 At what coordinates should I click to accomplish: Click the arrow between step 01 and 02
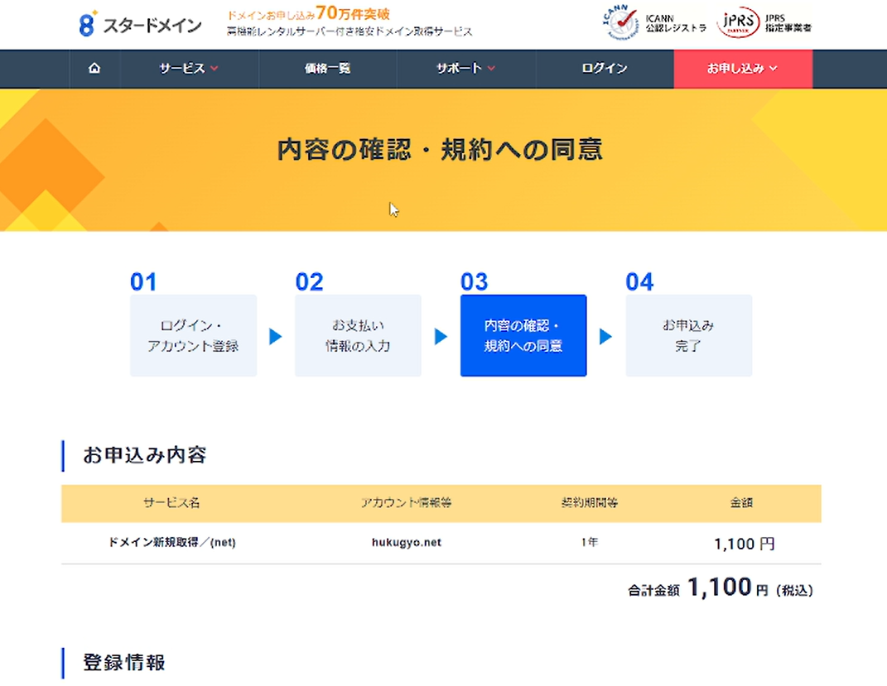click(x=276, y=336)
